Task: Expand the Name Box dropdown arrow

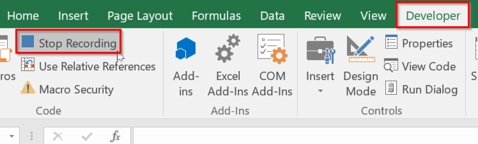Action: [x=12, y=137]
